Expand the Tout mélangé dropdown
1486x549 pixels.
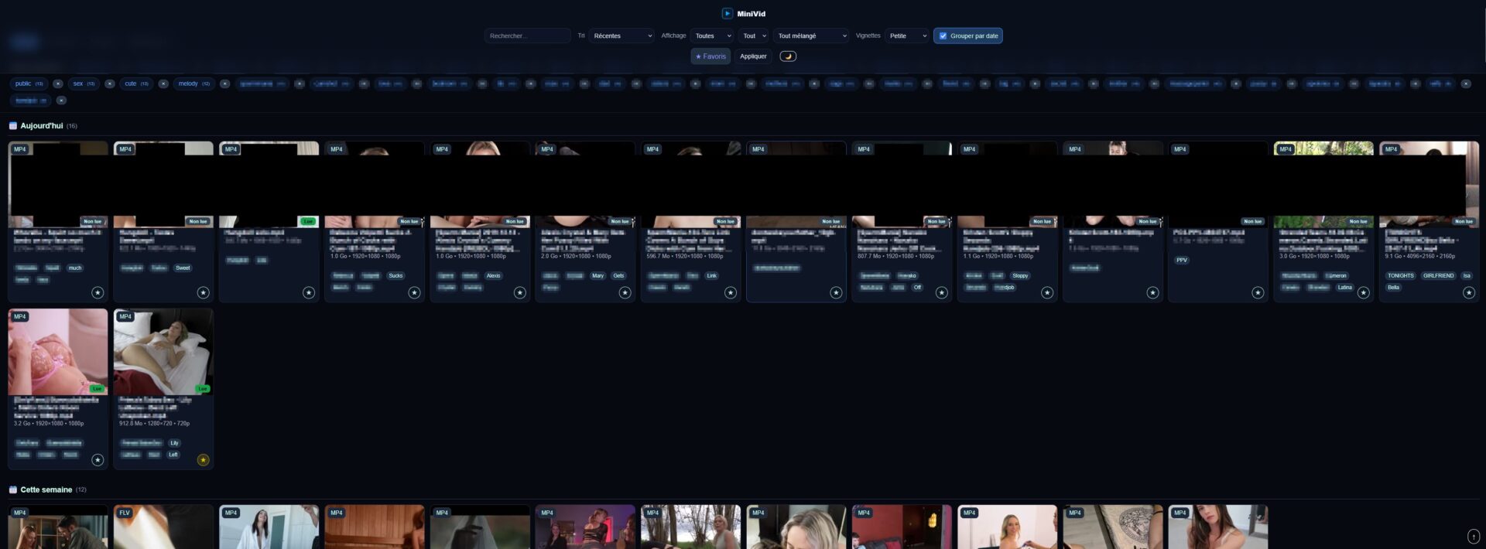point(811,36)
